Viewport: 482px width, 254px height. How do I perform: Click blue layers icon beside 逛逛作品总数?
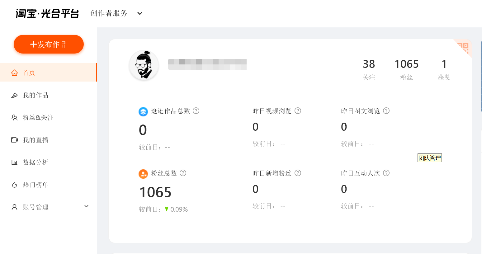click(x=143, y=111)
